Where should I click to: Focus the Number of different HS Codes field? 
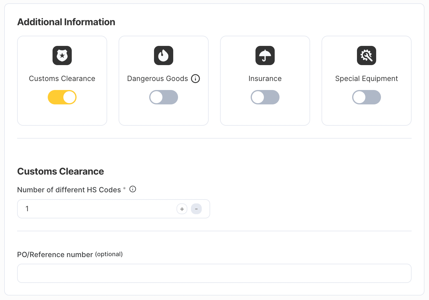click(x=113, y=209)
